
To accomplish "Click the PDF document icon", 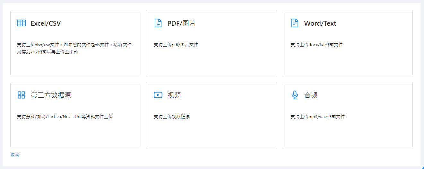I will [x=158, y=23].
